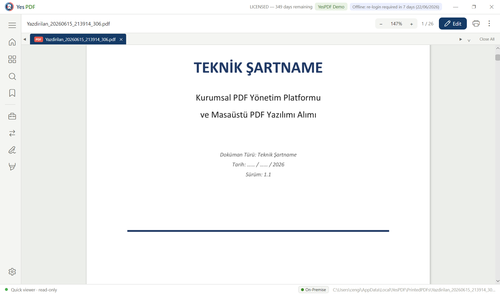Screen dimensions: 500x294
Task: Open bookmarks panel icon
Action: pyautogui.click(x=12, y=93)
